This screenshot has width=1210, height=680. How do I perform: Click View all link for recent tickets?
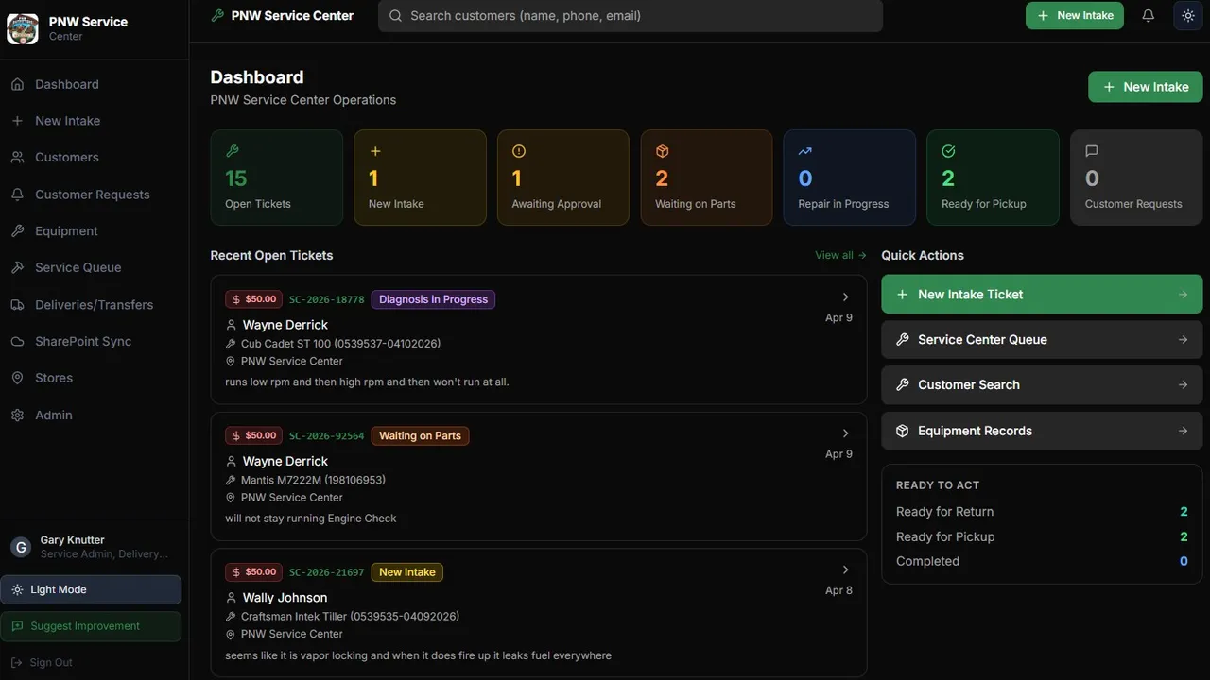(x=840, y=255)
